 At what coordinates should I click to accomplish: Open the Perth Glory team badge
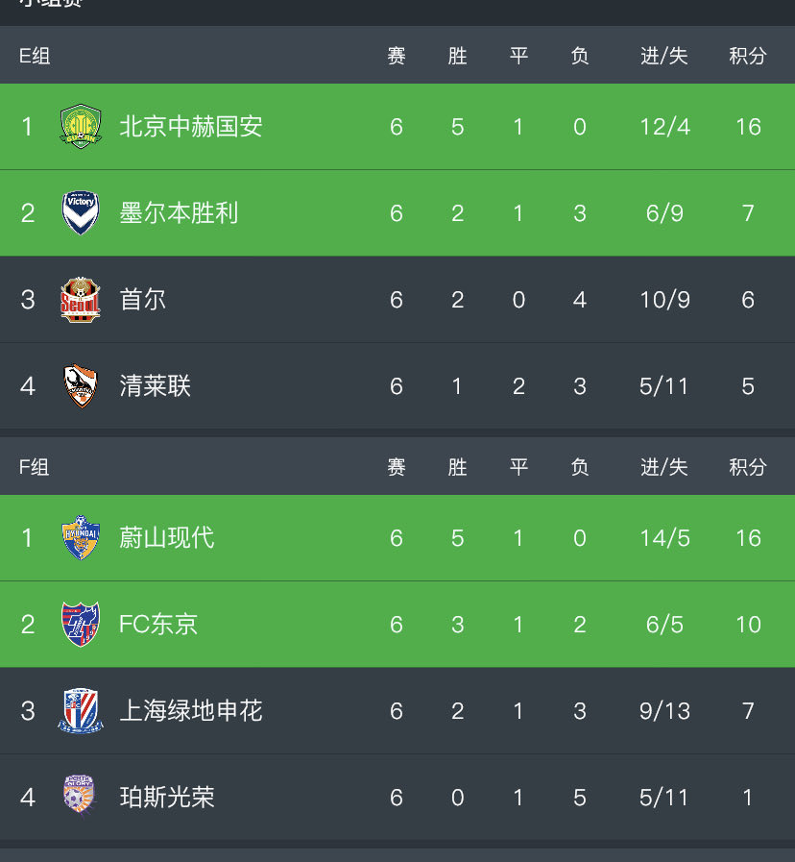coord(81,797)
